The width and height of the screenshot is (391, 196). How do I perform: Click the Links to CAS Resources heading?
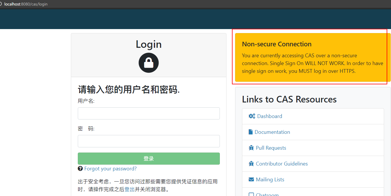289,99
